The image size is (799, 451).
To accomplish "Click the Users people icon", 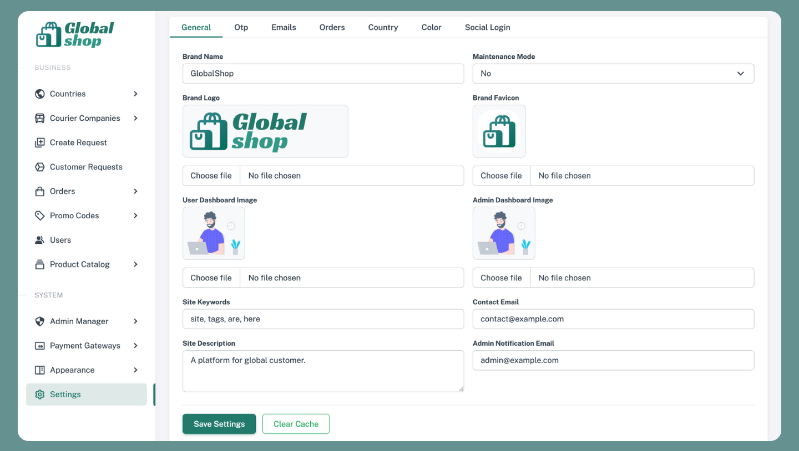I will tap(40, 240).
